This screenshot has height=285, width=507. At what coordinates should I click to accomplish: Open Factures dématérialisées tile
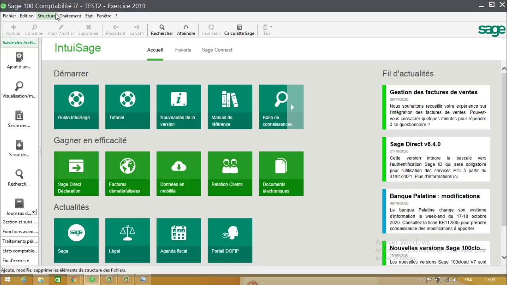coord(128,174)
